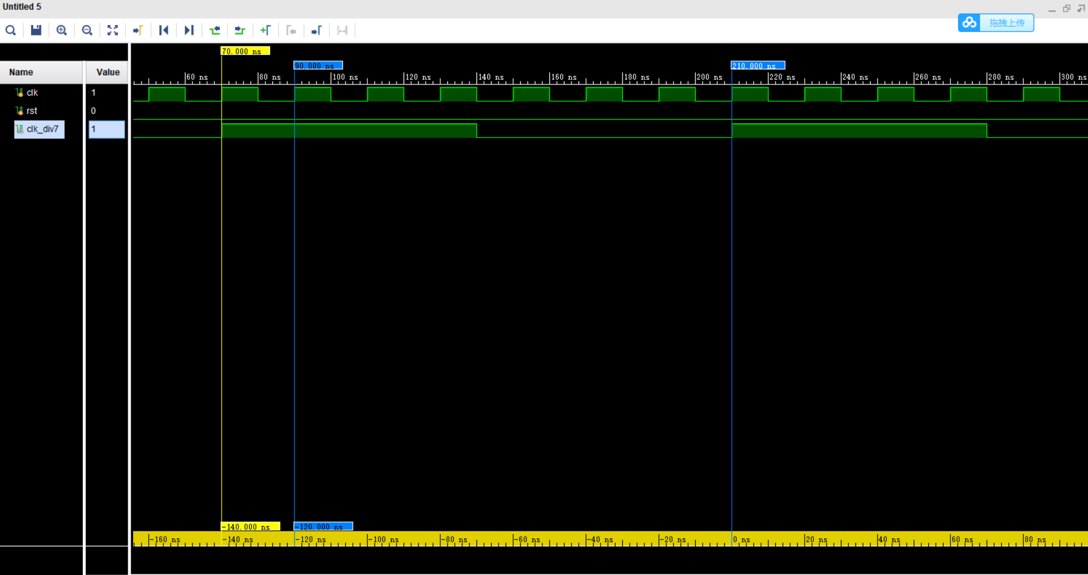Screen dimensions: 1088x575
Task: Click the value 1 of clk
Action: click(93, 93)
